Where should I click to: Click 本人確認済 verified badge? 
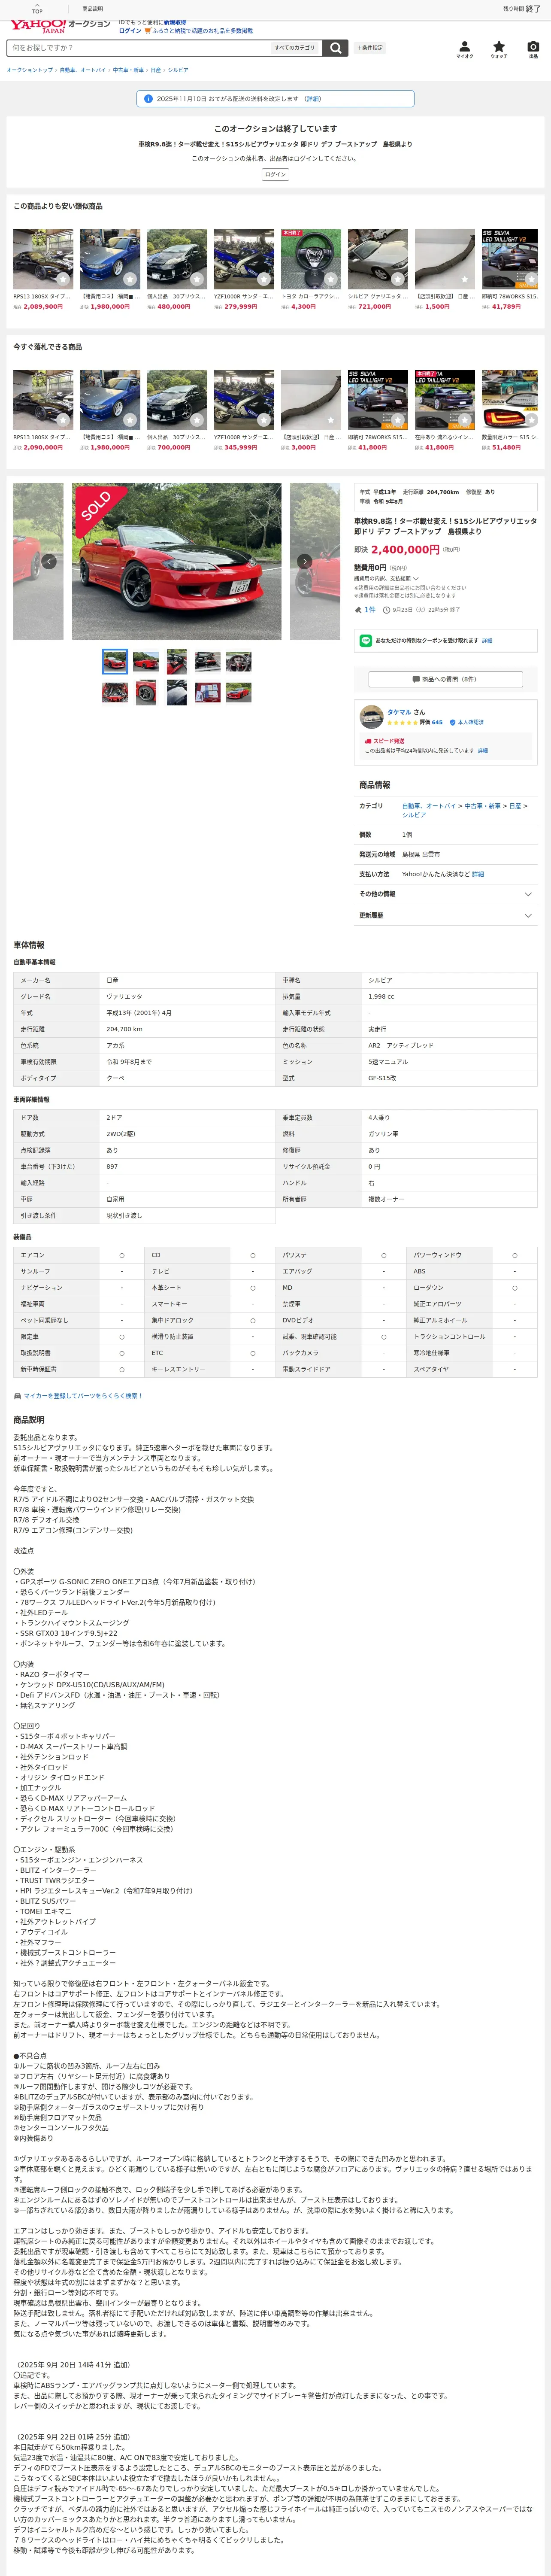tap(466, 722)
